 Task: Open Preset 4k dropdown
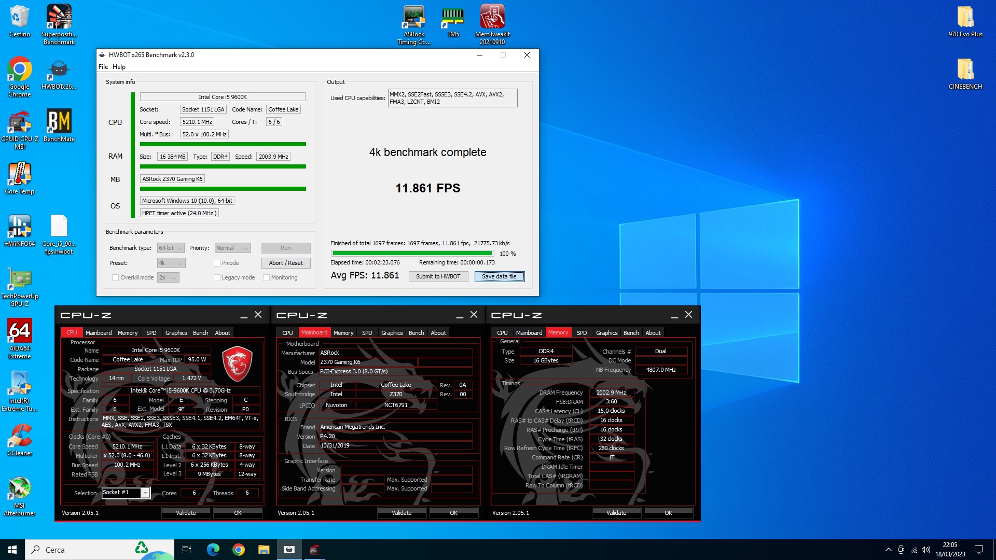tap(171, 263)
